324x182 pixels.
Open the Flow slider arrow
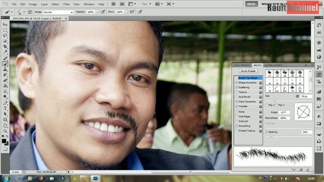(126, 12)
